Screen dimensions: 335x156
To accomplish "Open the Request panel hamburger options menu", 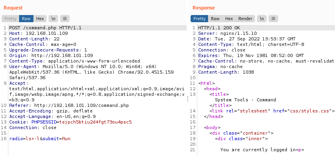I will (x=65, y=19).
